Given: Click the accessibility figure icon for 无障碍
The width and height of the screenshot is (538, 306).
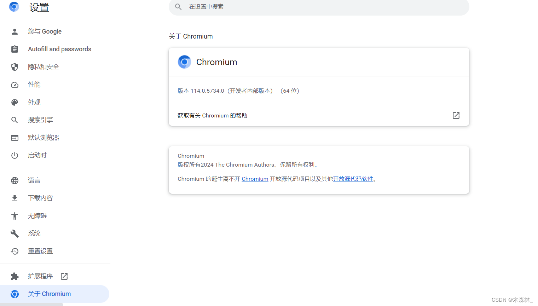Looking at the screenshot, I should click(15, 216).
